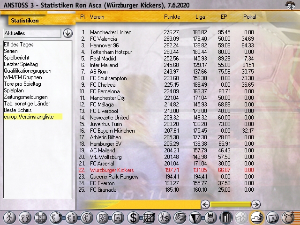Click the crown trophy icon

[x=210, y=217]
